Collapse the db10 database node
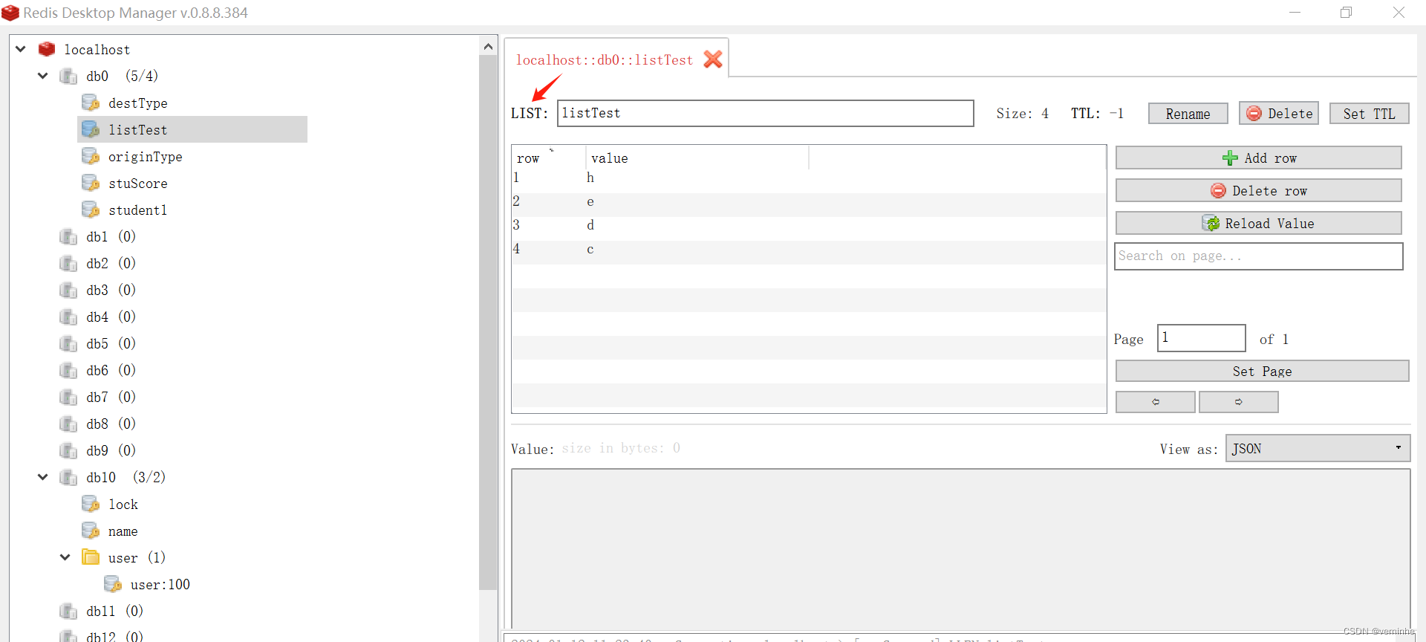 click(x=43, y=477)
